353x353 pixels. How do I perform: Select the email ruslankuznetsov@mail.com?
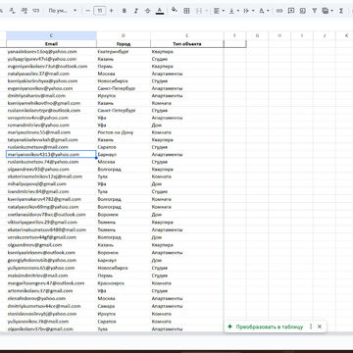click(51, 147)
